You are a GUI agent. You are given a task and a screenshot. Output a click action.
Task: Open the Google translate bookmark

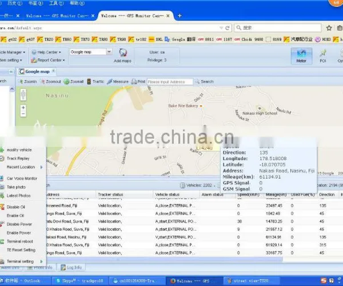point(180,39)
